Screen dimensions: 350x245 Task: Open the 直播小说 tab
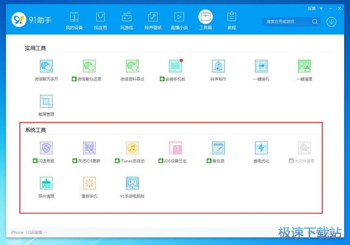coord(179,21)
